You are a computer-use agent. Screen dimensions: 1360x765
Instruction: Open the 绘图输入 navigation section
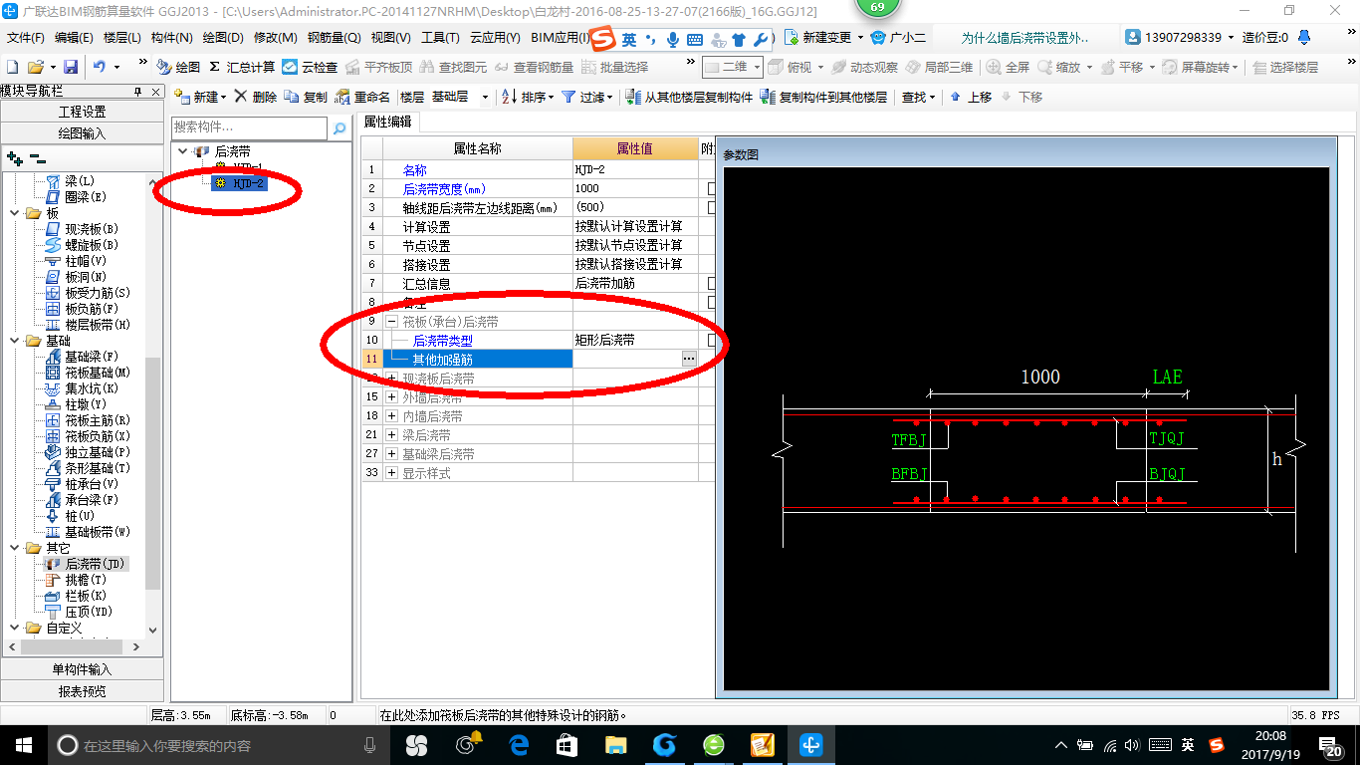click(x=82, y=132)
